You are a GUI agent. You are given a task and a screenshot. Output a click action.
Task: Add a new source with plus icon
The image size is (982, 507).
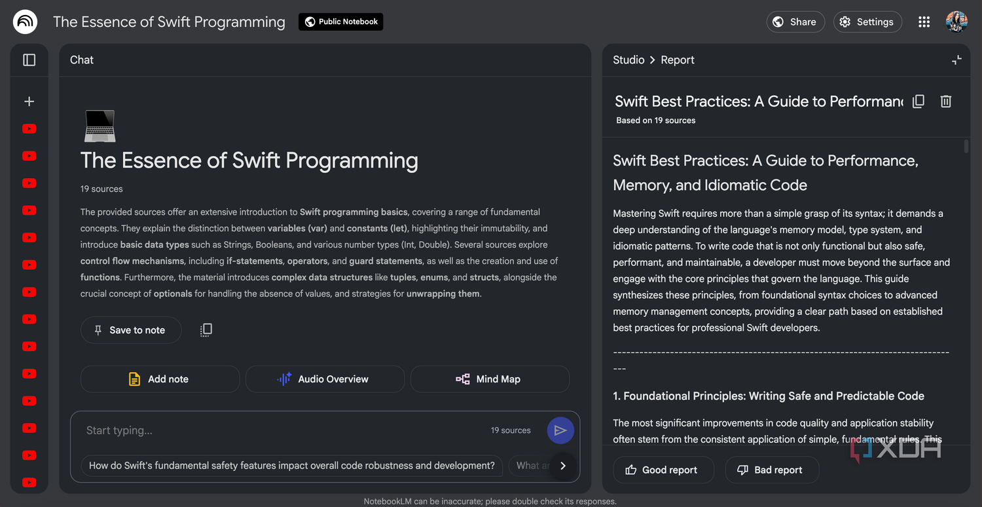[x=29, y=102]
